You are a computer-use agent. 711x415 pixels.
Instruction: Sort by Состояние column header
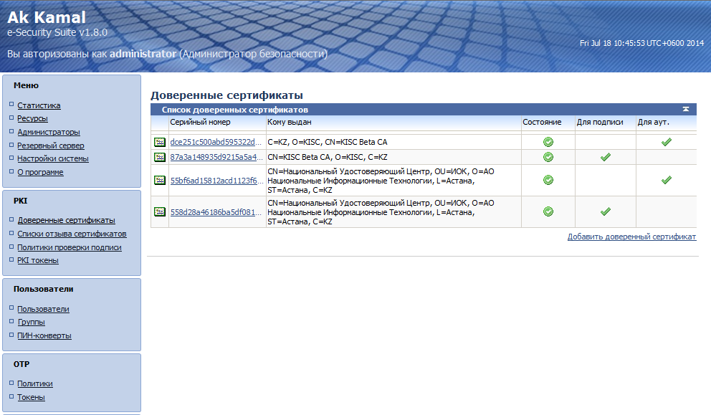pos(542,122)
